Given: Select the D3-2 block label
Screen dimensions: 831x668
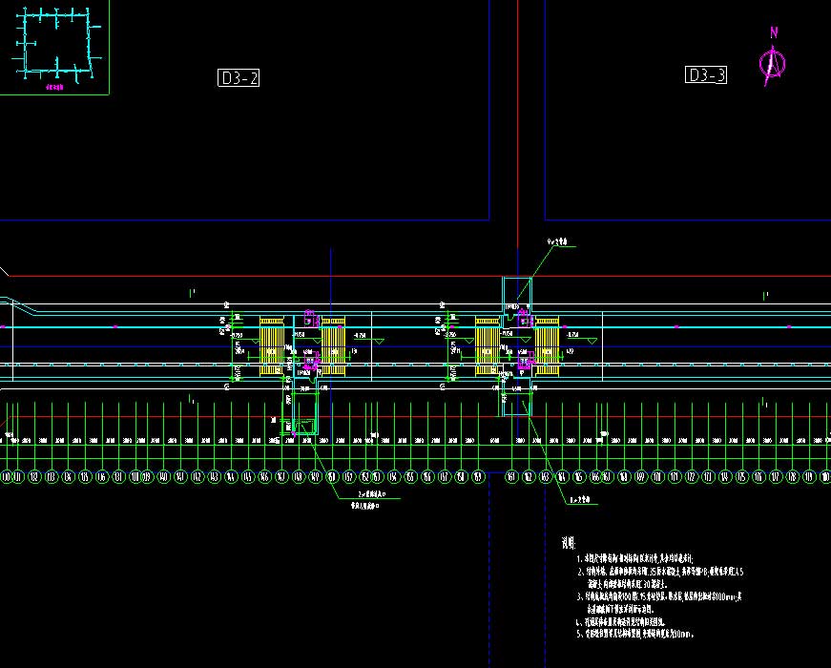Looking at the screenshot, I should pos(239,78).
